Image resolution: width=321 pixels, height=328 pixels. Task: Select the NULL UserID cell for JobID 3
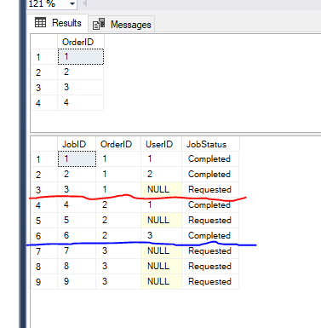161,189
